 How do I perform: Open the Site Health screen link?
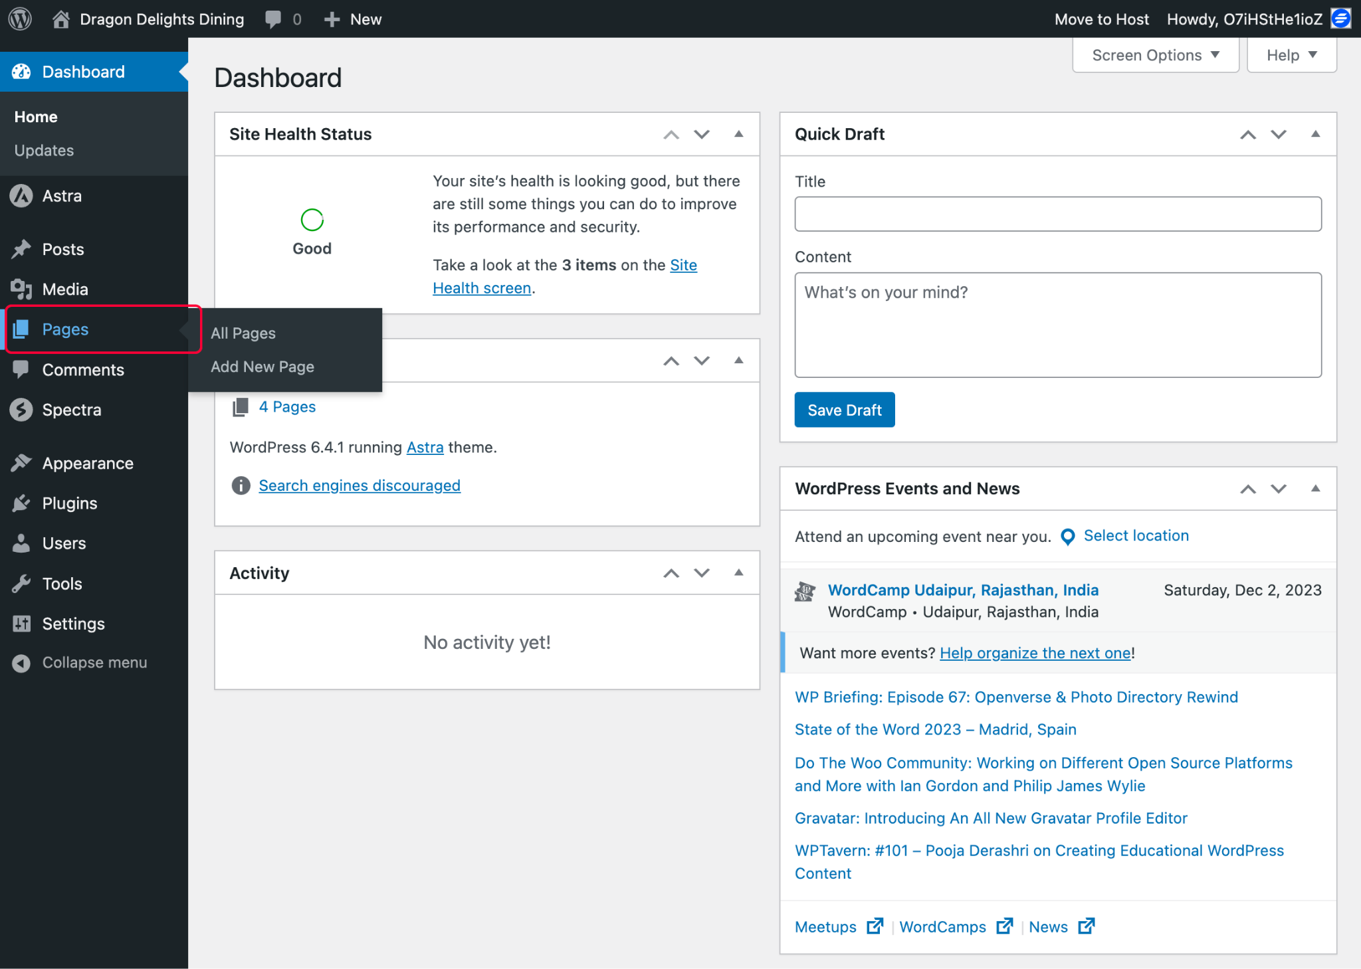(482, 287)
